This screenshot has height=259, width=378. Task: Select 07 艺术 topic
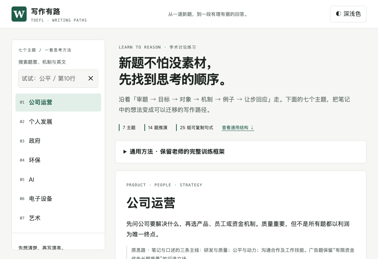point(58,218)
